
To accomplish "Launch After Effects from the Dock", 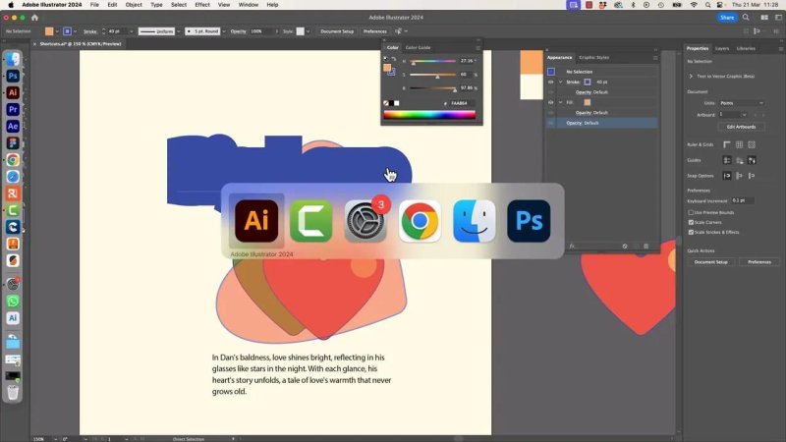I will pos(13,127).
